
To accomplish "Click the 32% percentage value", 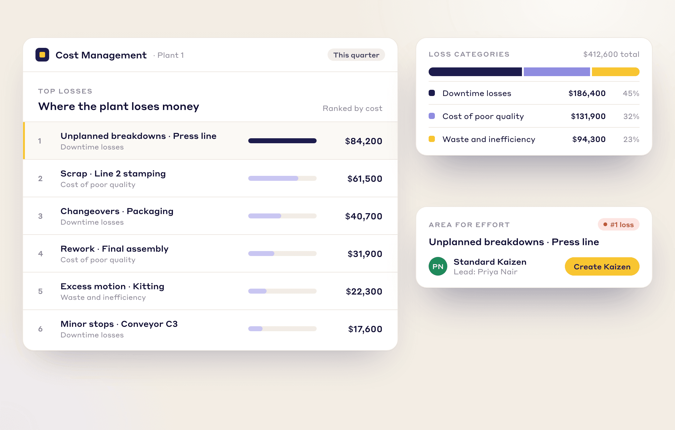I will coord(631,116).
